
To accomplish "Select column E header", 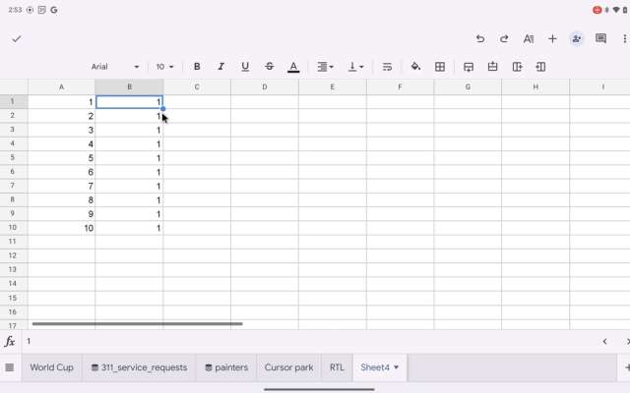I will pyautogui.click(x=333, y=87).
